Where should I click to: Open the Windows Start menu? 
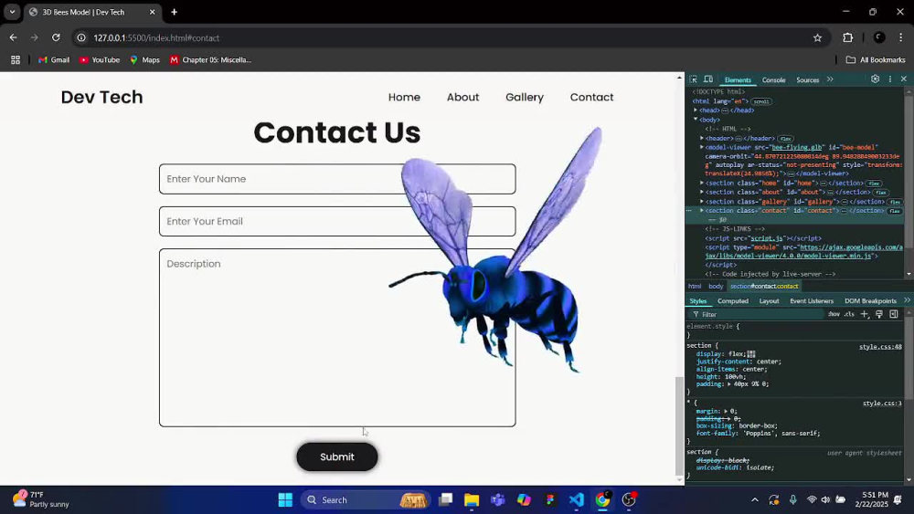point(285,499)
